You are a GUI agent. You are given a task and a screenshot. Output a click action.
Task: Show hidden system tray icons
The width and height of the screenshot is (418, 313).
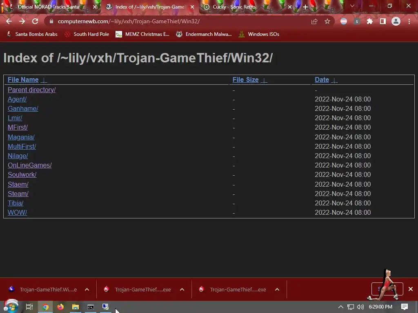(x=341, y=307)
